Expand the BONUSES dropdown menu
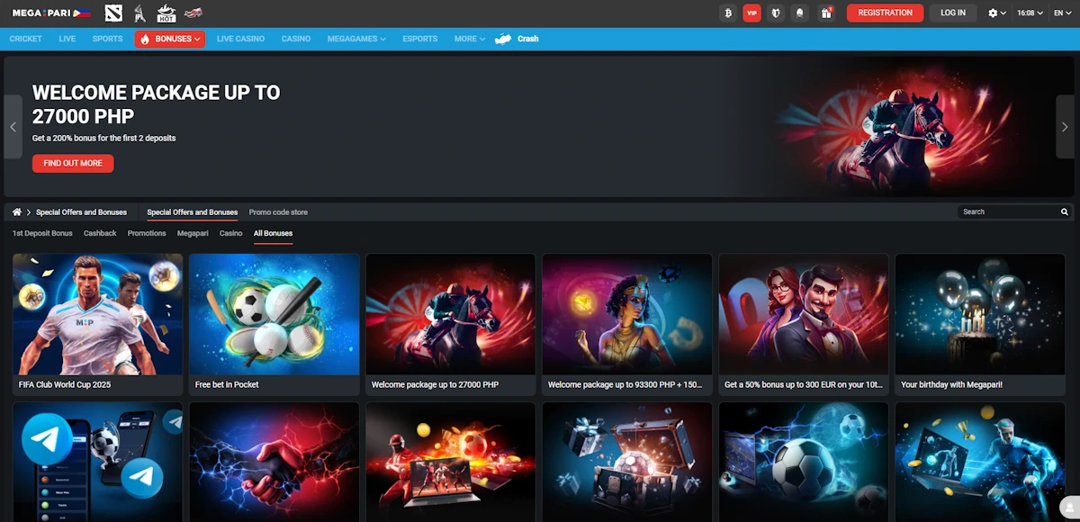1080x522 pixels. [170, 39]
